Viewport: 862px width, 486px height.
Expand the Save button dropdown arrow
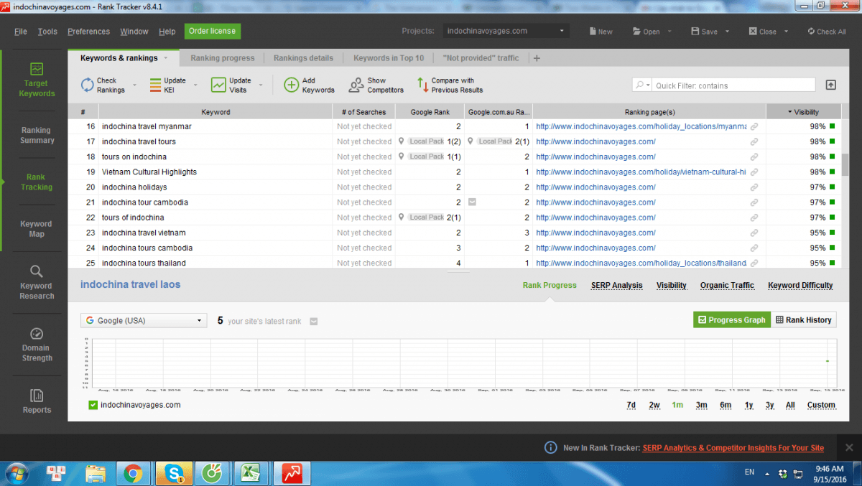(x=727, y=32)
